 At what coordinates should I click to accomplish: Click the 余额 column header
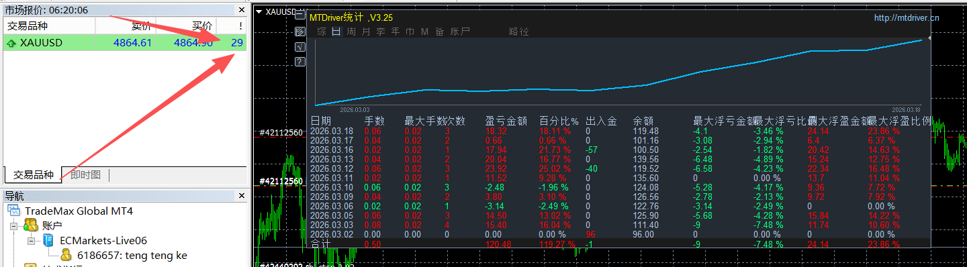click(x=643, y=121)
